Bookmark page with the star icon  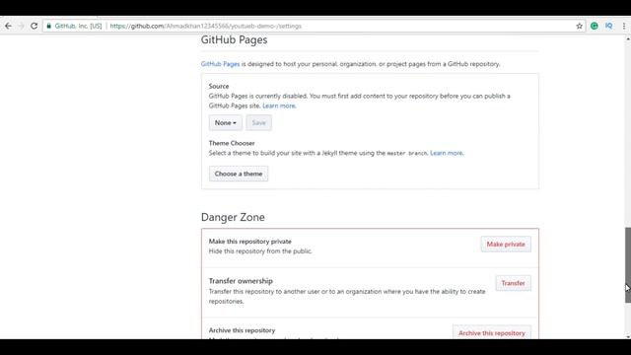[579, 26]
